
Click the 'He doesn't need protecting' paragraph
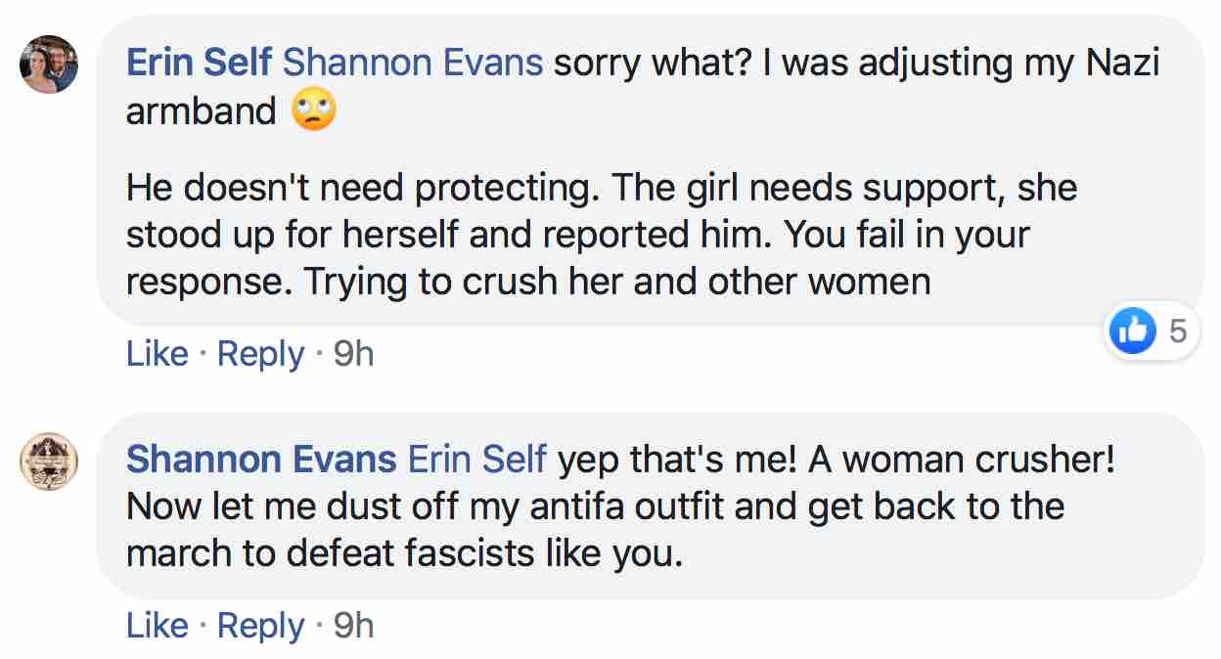[x=601, y=188]
